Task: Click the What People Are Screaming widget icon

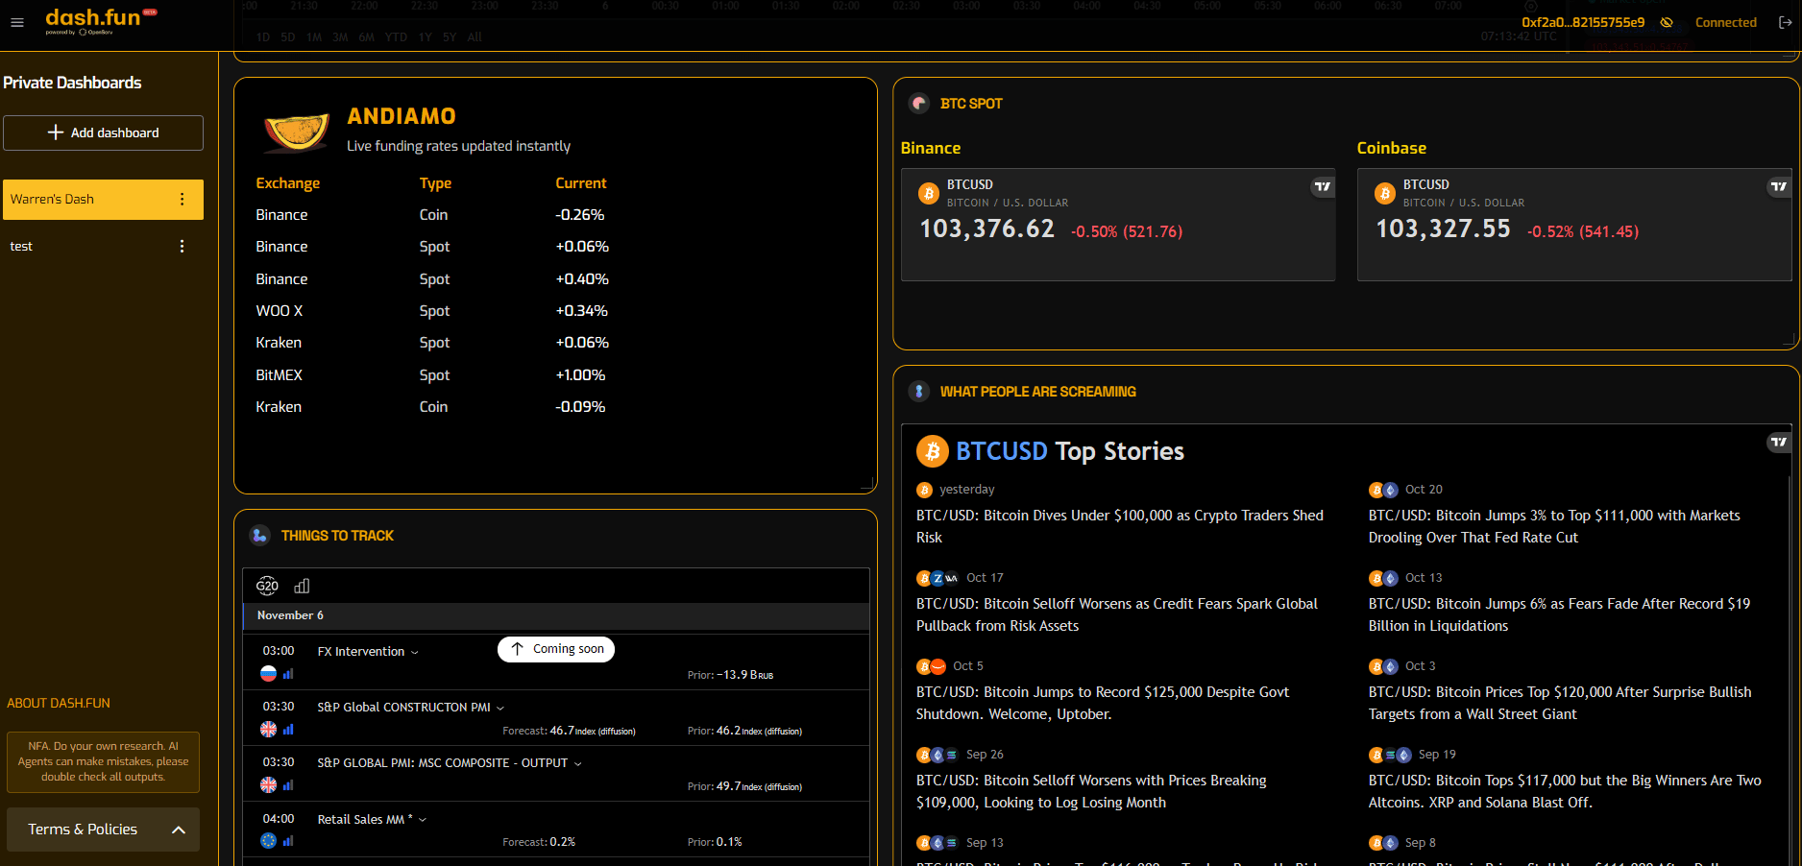Action: coord(919,392)
